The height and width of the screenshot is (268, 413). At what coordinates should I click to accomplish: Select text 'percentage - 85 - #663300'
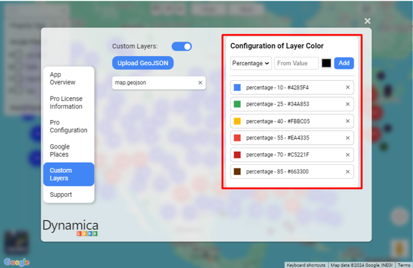(278, 171)
